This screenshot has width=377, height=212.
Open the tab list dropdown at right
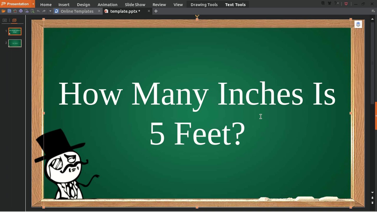(x=373, y=11)
